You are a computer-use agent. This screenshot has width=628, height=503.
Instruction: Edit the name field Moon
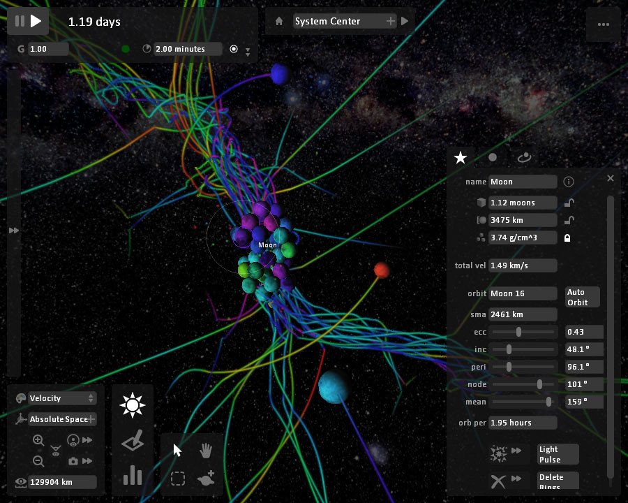[523, 182]
